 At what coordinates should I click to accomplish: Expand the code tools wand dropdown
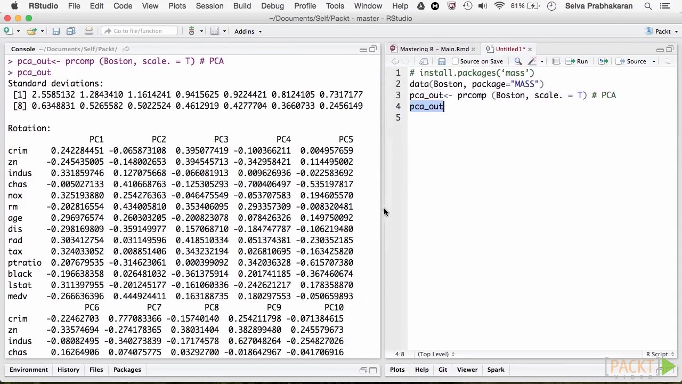(542, 61)
